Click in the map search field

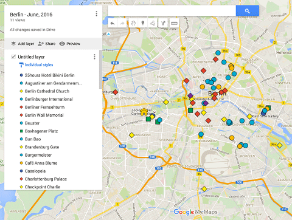coord(172,11)
